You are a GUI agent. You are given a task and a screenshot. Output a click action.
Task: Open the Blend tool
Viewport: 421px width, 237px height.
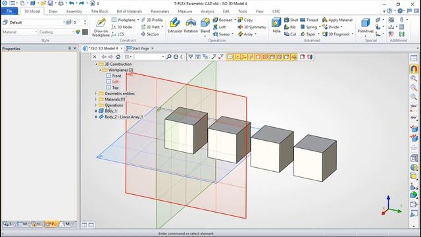(205, 26)
